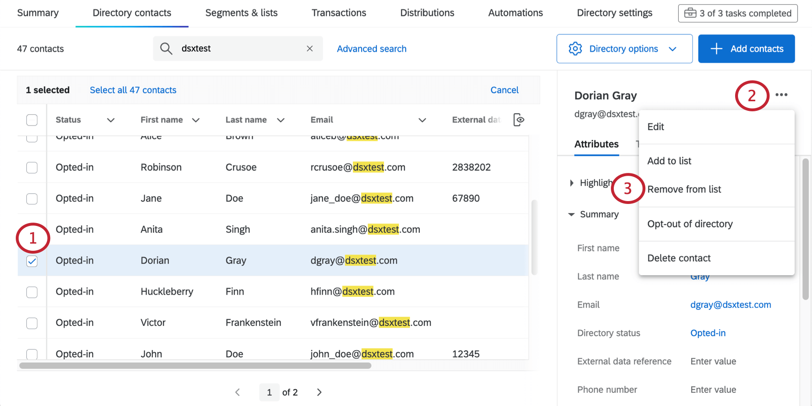Click the search magnifier icon
This screenshot has width=812, height=406.
pyautogui.click(x=166, y=49)
